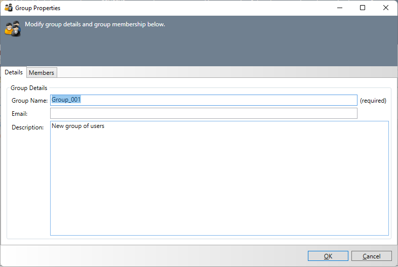Image resolution: width=398 pixels, height=267 pixels.
Task: Maximize the Group Properties window
Action: pos(363,8)
